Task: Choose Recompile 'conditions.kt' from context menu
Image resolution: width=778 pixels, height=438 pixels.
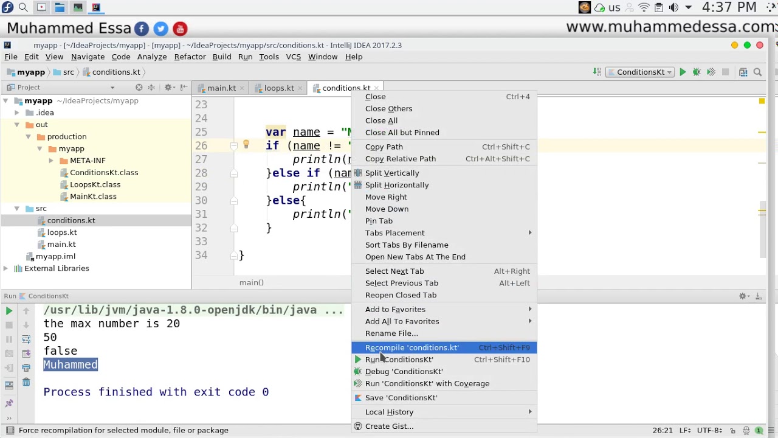Action: click(444, 347)
